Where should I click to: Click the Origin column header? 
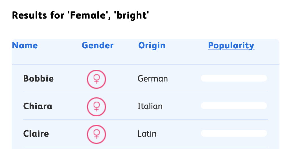pos(152,46)
